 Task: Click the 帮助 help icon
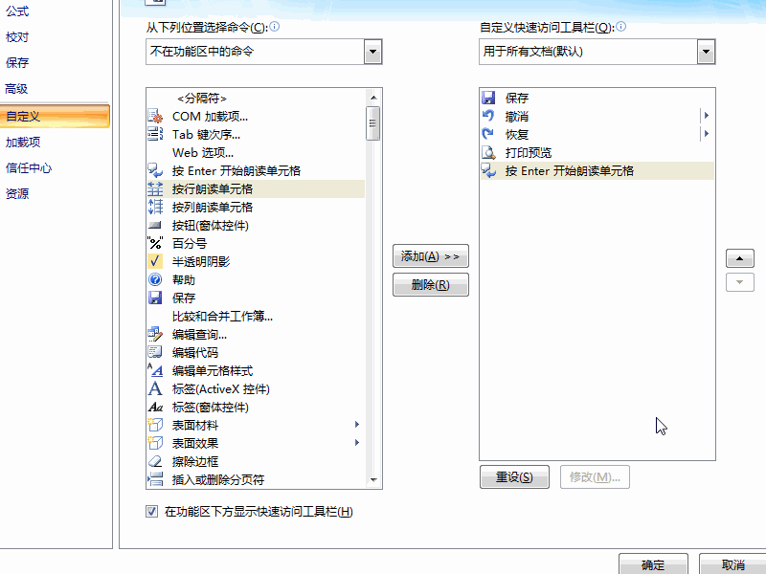pyautogui.click(x=155, y=279)
